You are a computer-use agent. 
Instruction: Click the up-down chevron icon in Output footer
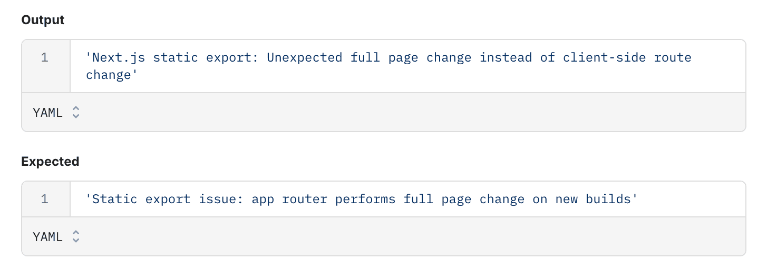tap(76, 112)
